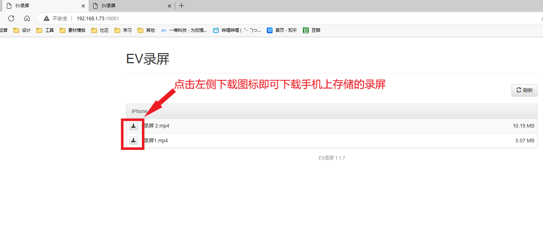Open the 首页 - 知乎 bookmark
This screenshot has width=543, height=229.
tap(282, 30)
